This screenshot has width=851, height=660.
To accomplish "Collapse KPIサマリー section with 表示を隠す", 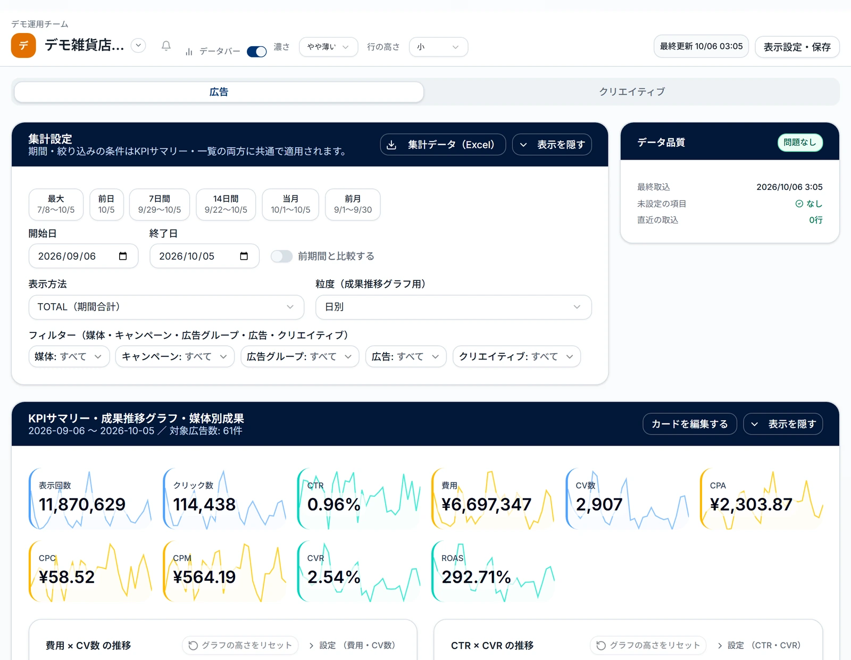I will click(783, 424).
